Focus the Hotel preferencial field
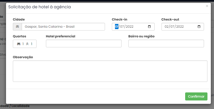 point(84,44)
